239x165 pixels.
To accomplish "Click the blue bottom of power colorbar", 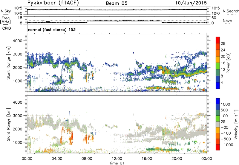I will 218,86.
